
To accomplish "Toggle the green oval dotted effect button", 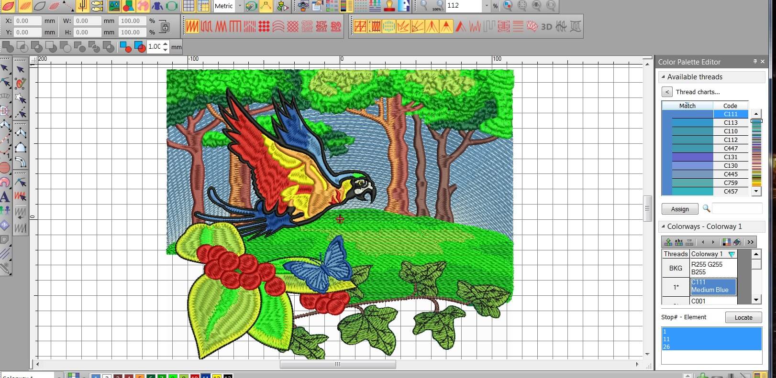I will tap(389, 26).
